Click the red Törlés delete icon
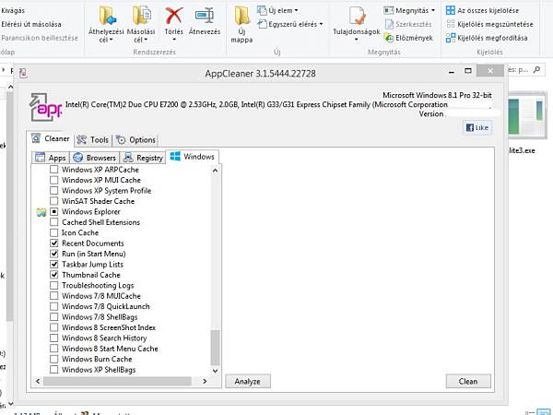 pos(173,16)
